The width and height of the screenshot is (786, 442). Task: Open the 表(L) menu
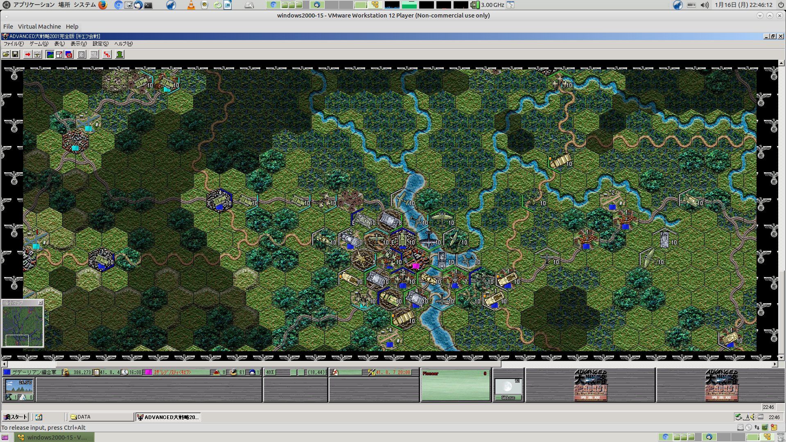pos(59,44)
